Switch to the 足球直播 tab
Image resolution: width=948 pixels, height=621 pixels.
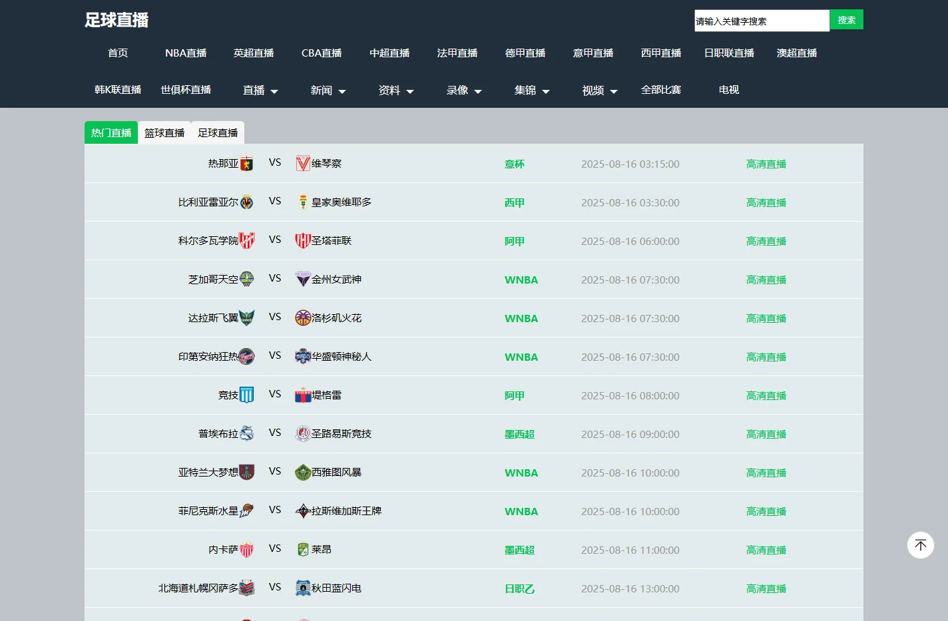[x=218, y=132]
